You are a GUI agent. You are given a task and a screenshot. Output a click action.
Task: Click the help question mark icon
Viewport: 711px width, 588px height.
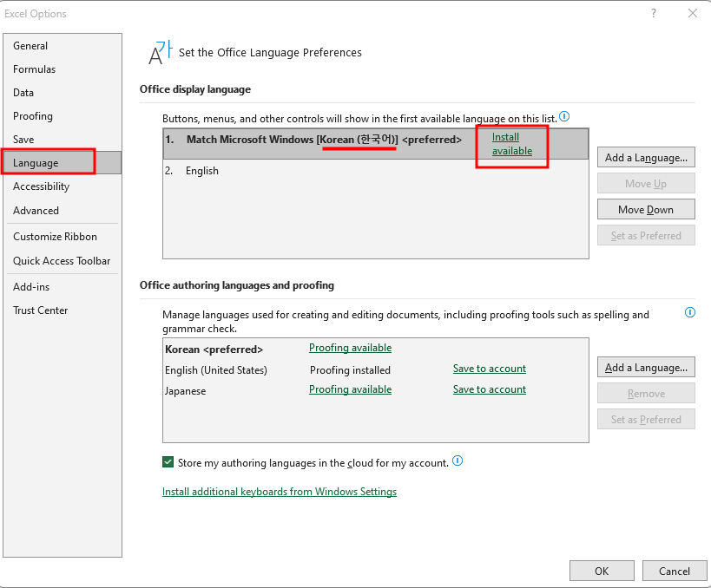tap(654, 13)
